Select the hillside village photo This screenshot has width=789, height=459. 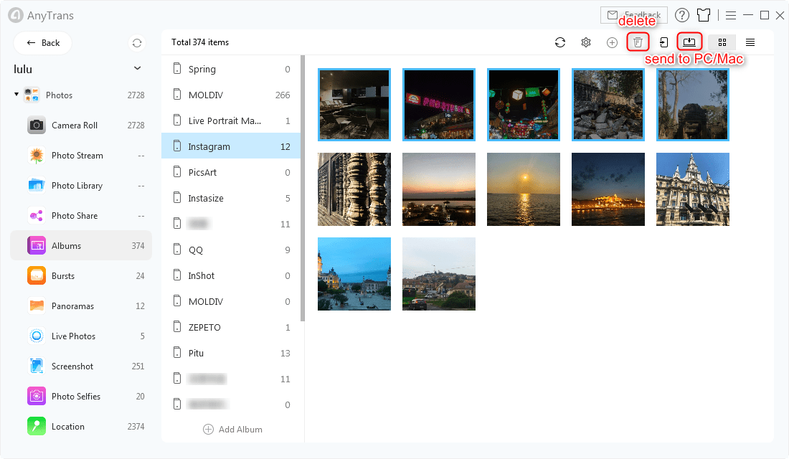(x=439, y=274)
